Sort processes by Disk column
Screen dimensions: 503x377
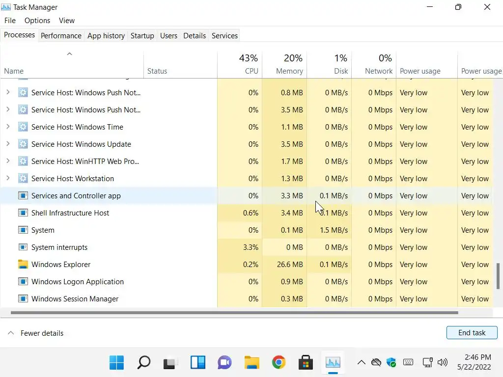click(x=329, y=64)
